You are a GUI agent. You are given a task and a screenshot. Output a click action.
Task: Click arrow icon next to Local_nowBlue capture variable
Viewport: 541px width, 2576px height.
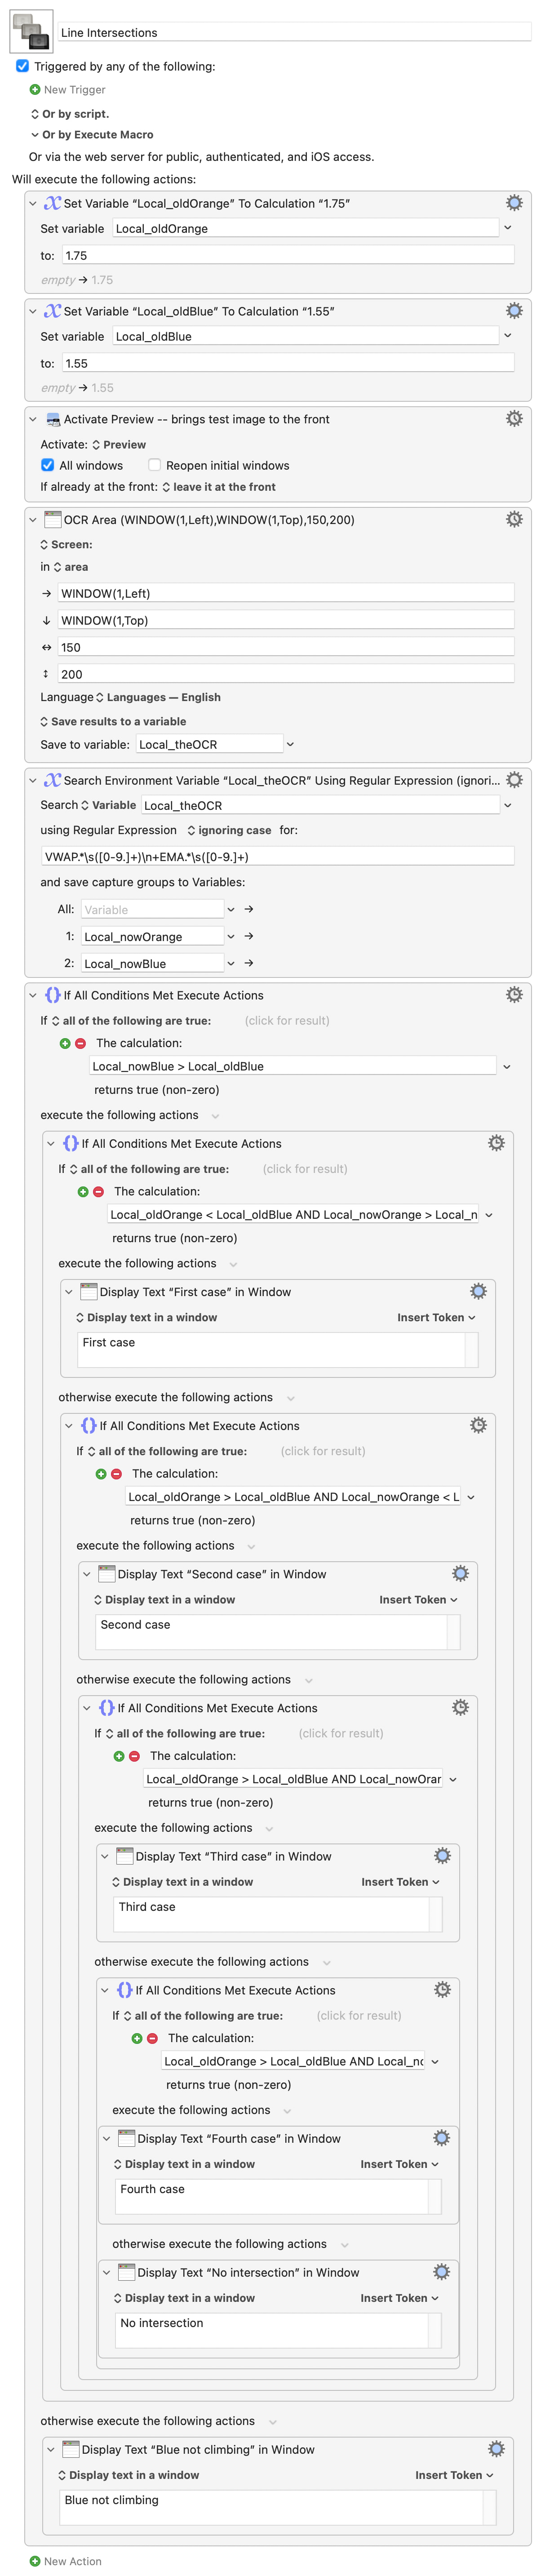click(x=248, y=963)
